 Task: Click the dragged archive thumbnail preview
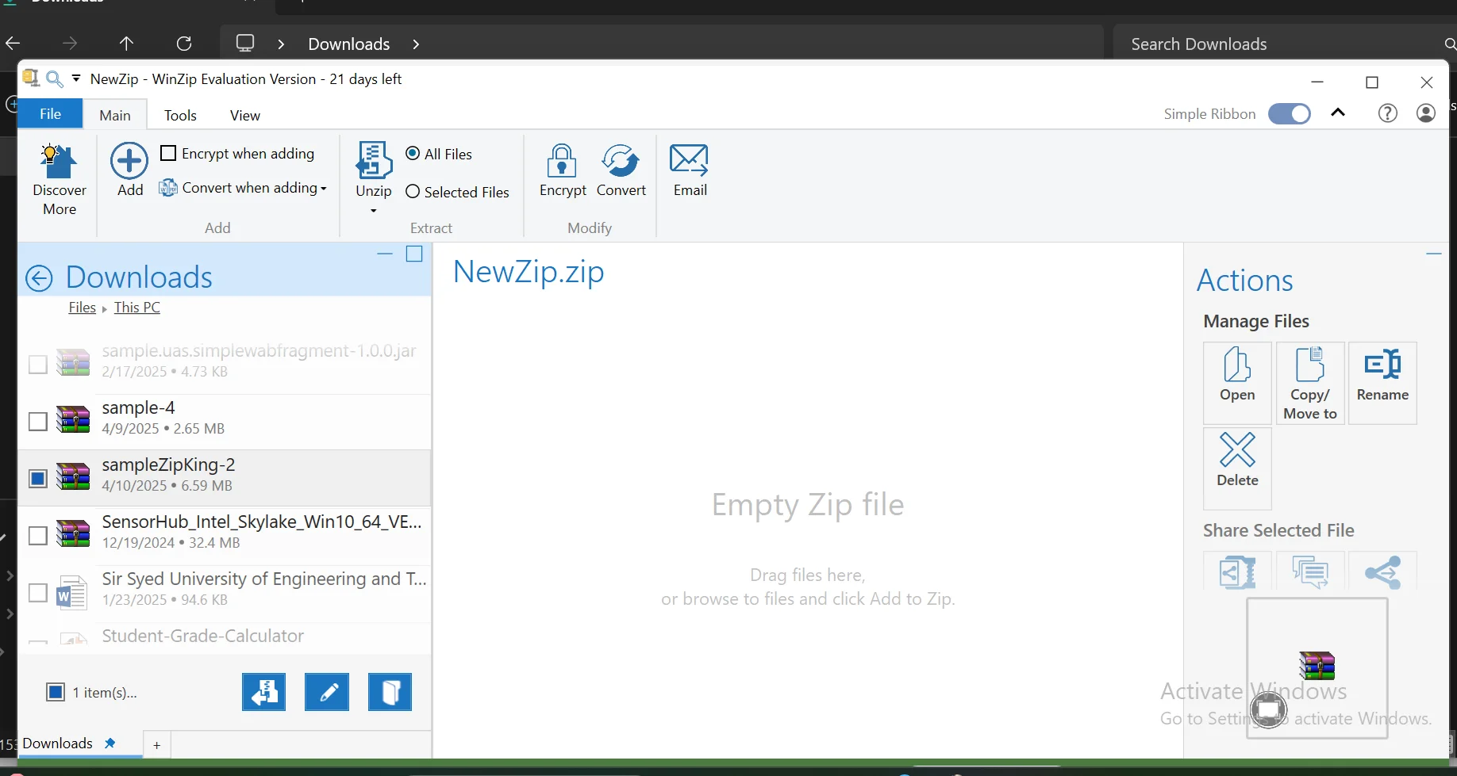click(1317, 668)
